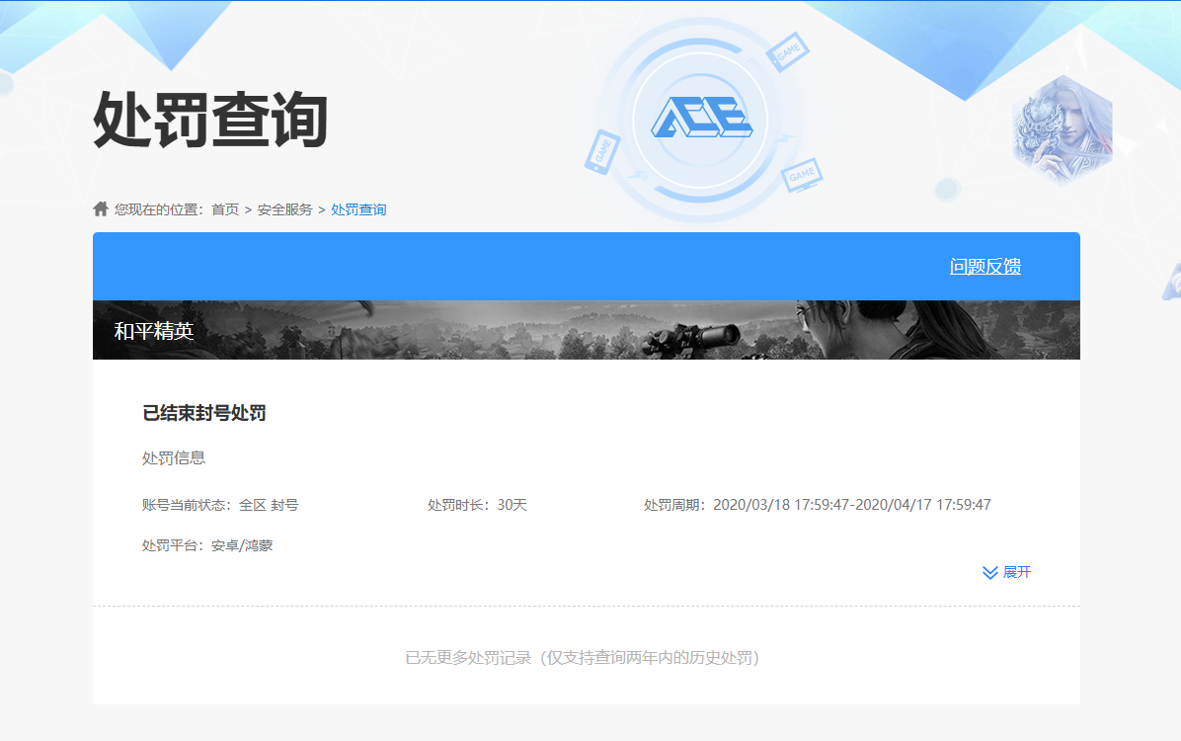The width and height of the screenshot is (1181, 741).
Task: Click the home icon in the breadcrumb
Action: point(99,207)
